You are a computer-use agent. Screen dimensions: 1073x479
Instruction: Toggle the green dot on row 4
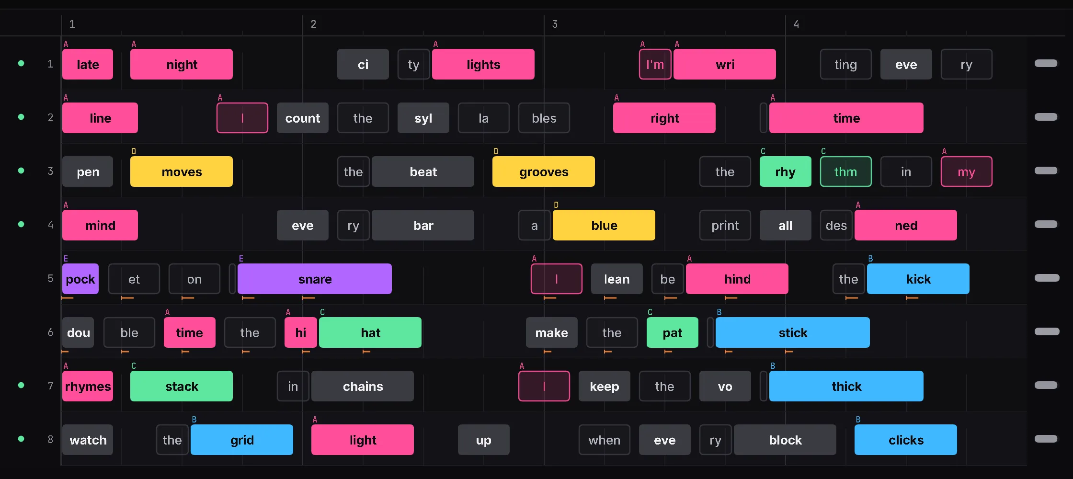[21, 224]
